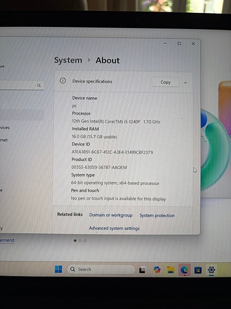The width and height of the screenshot is (231, 309).
Task: Click the Settings search magnifier icon
Action: point(39,85)
